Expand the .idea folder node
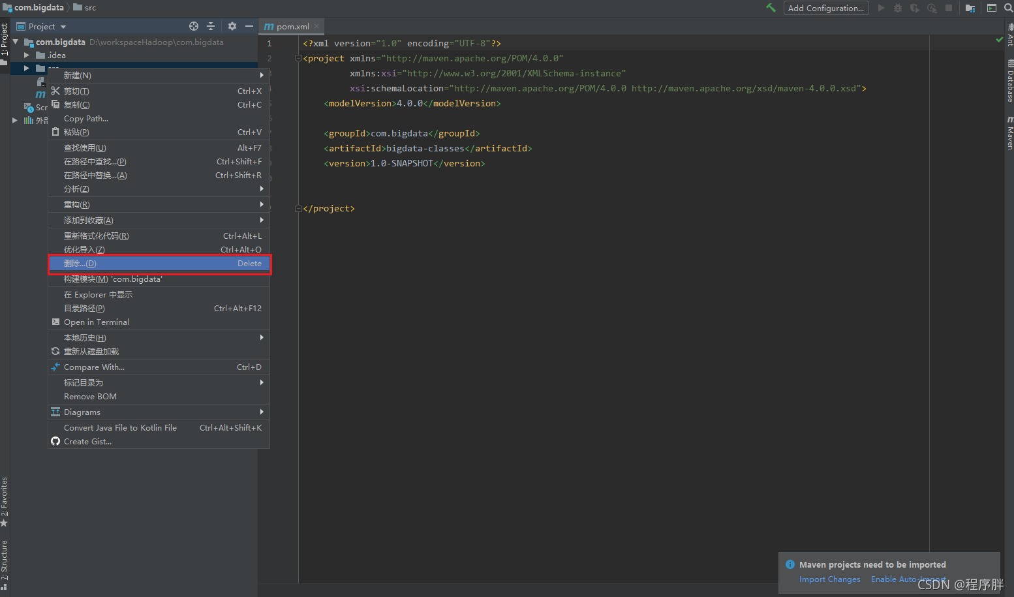The image size is (1014, 597). (27, 55)
